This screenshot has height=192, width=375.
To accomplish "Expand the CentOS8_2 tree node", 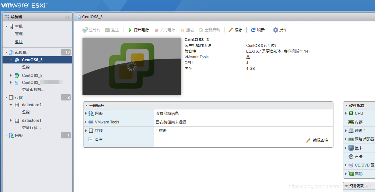I will coord(11,76).
